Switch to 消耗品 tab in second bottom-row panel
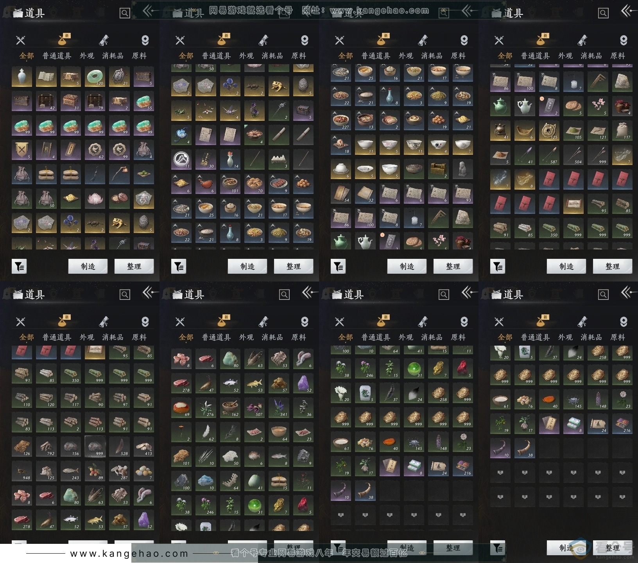The width and height of the screenshot is (638, 563). pos(272,337)
